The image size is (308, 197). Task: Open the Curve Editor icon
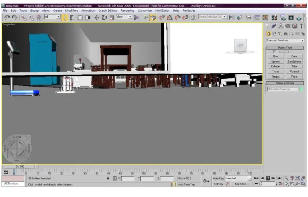(x=258, y=18)
